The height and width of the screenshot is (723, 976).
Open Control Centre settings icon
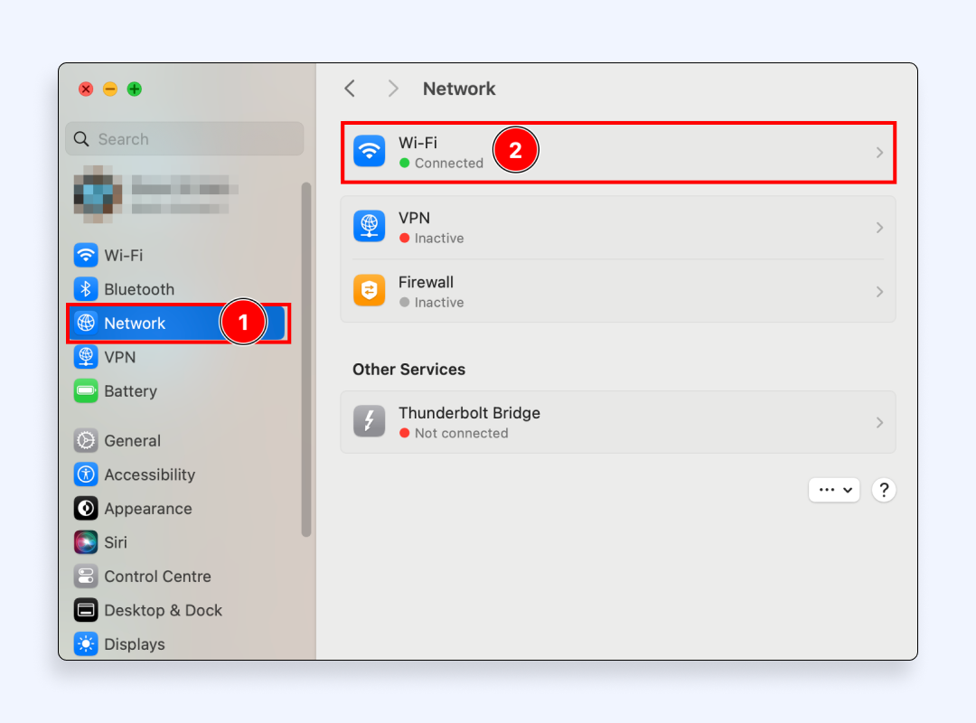coord(86,577)
